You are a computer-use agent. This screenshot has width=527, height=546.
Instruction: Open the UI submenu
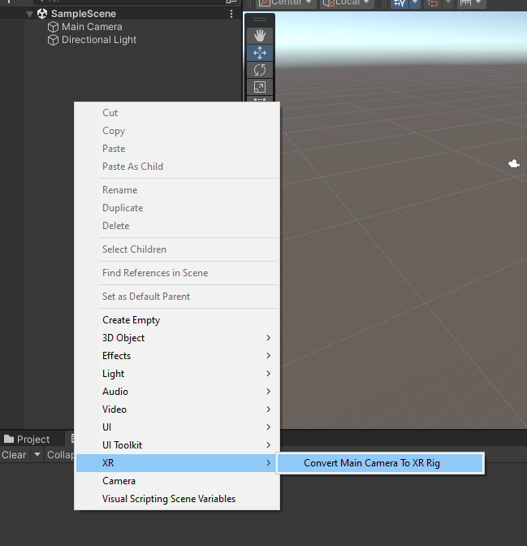pyautogui.click(x=177, y=427)
